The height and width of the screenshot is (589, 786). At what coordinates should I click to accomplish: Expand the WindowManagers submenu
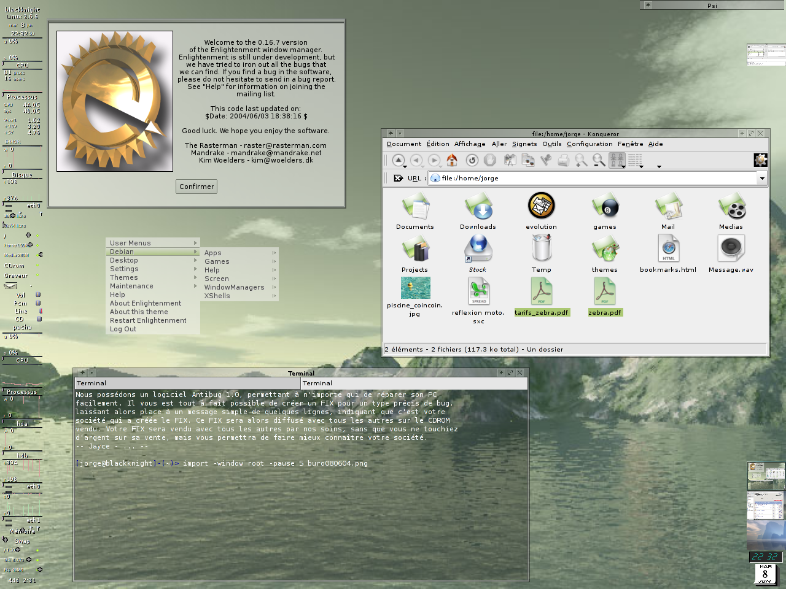point(239,287)
